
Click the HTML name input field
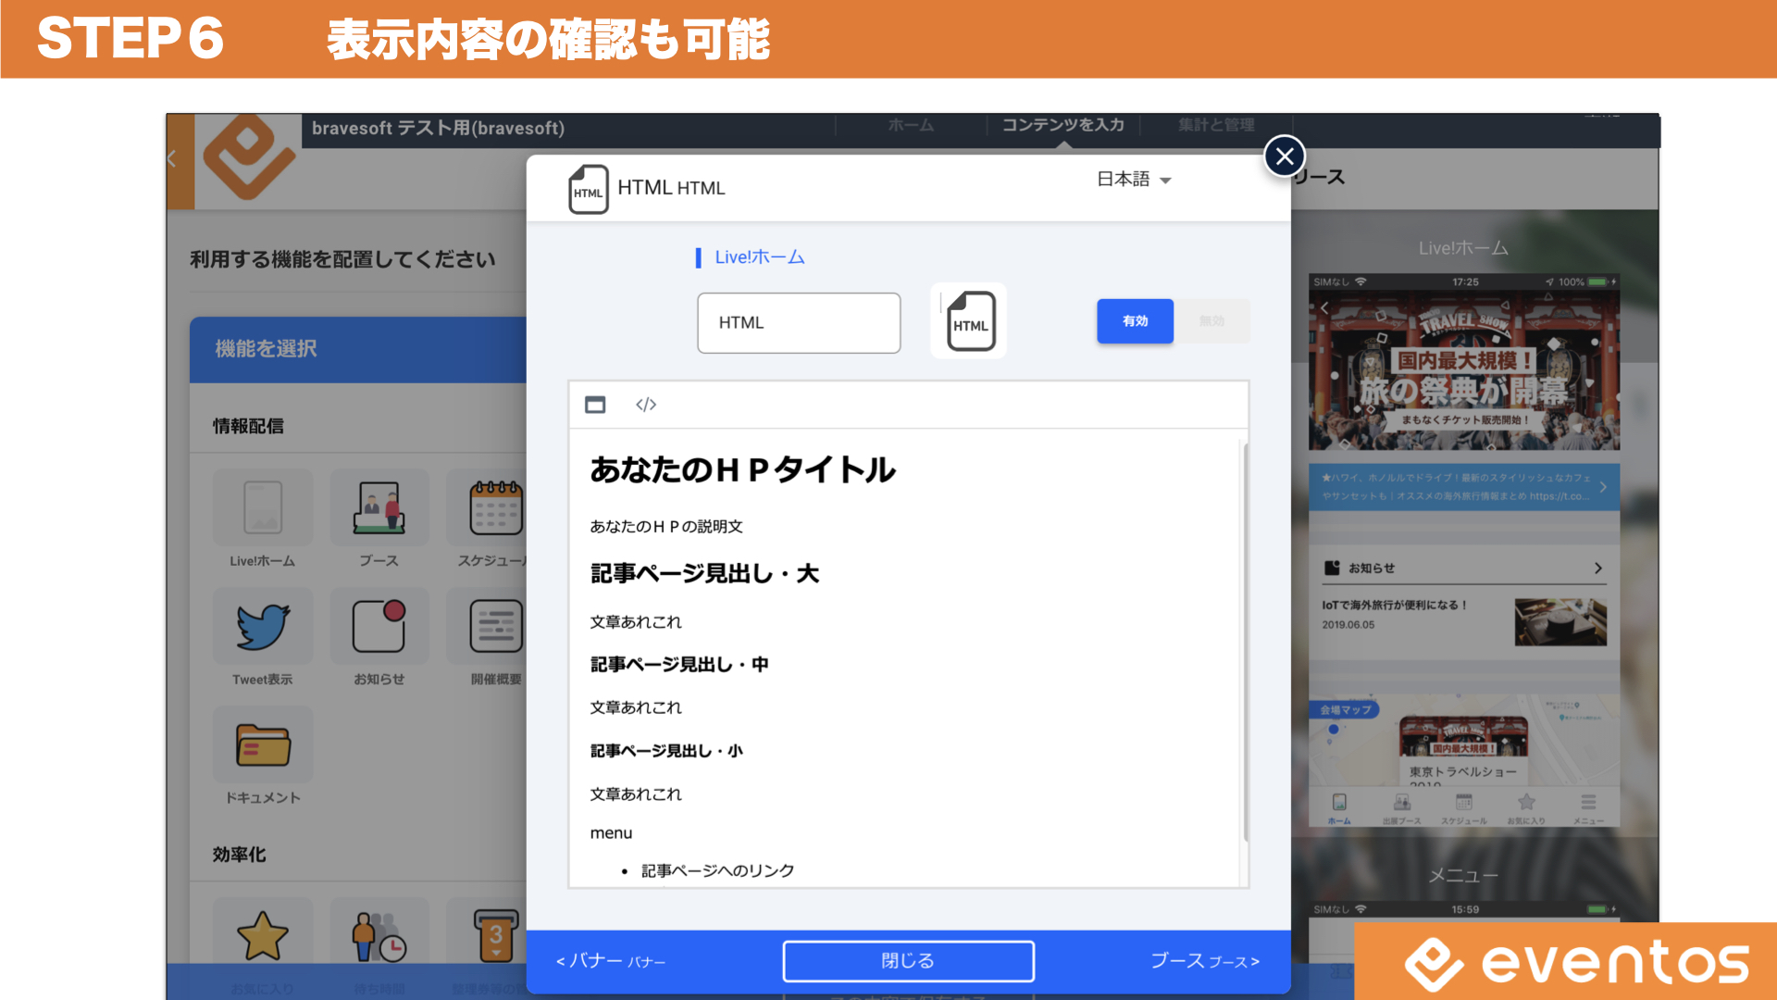799,323
